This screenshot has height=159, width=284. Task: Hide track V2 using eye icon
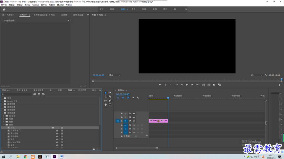[x=134, y=117]
